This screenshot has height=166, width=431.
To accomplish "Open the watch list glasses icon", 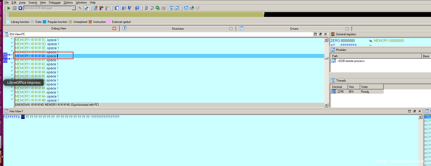I will click(x=186, y=8).
